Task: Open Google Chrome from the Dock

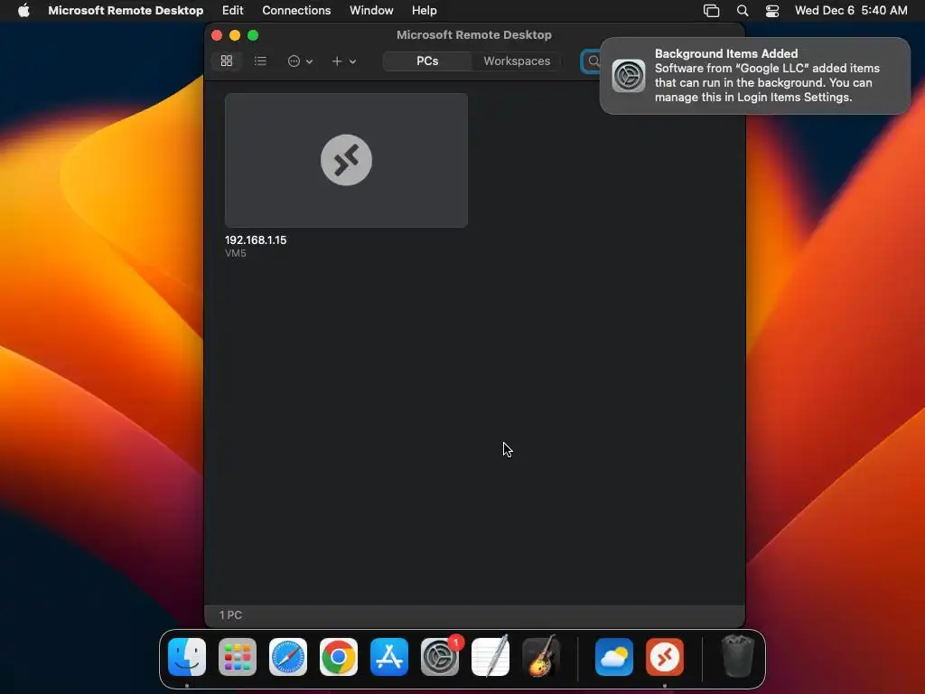Action: (339, 657)
